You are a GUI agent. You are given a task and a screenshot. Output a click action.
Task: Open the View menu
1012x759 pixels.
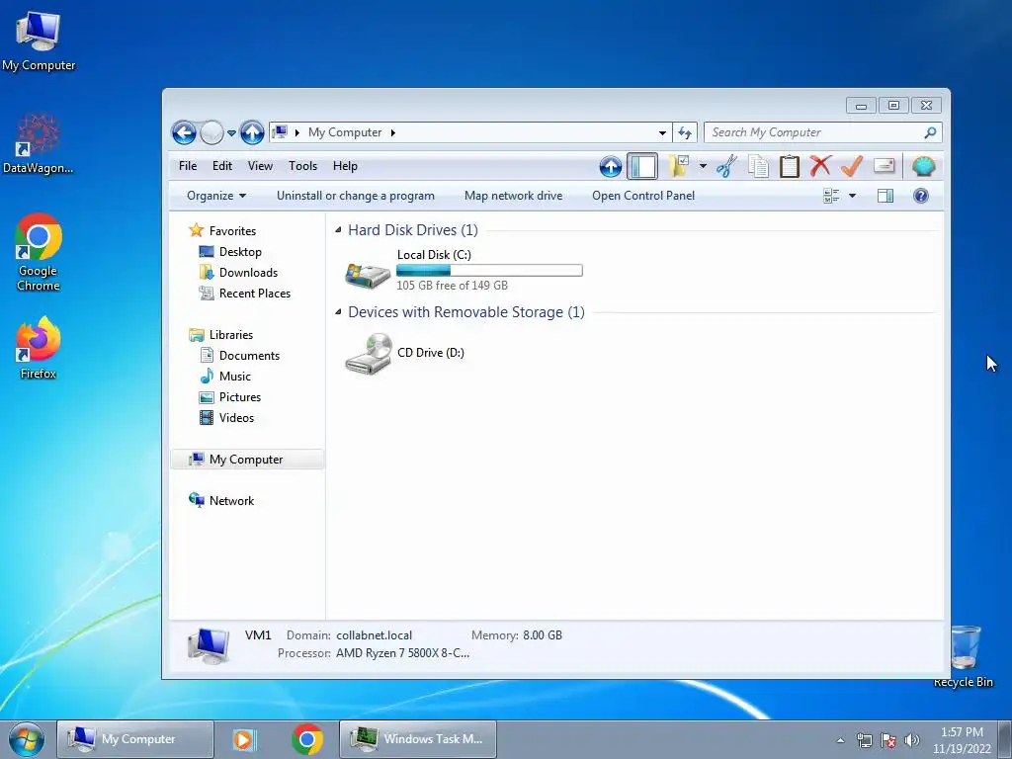coord(260,166)
